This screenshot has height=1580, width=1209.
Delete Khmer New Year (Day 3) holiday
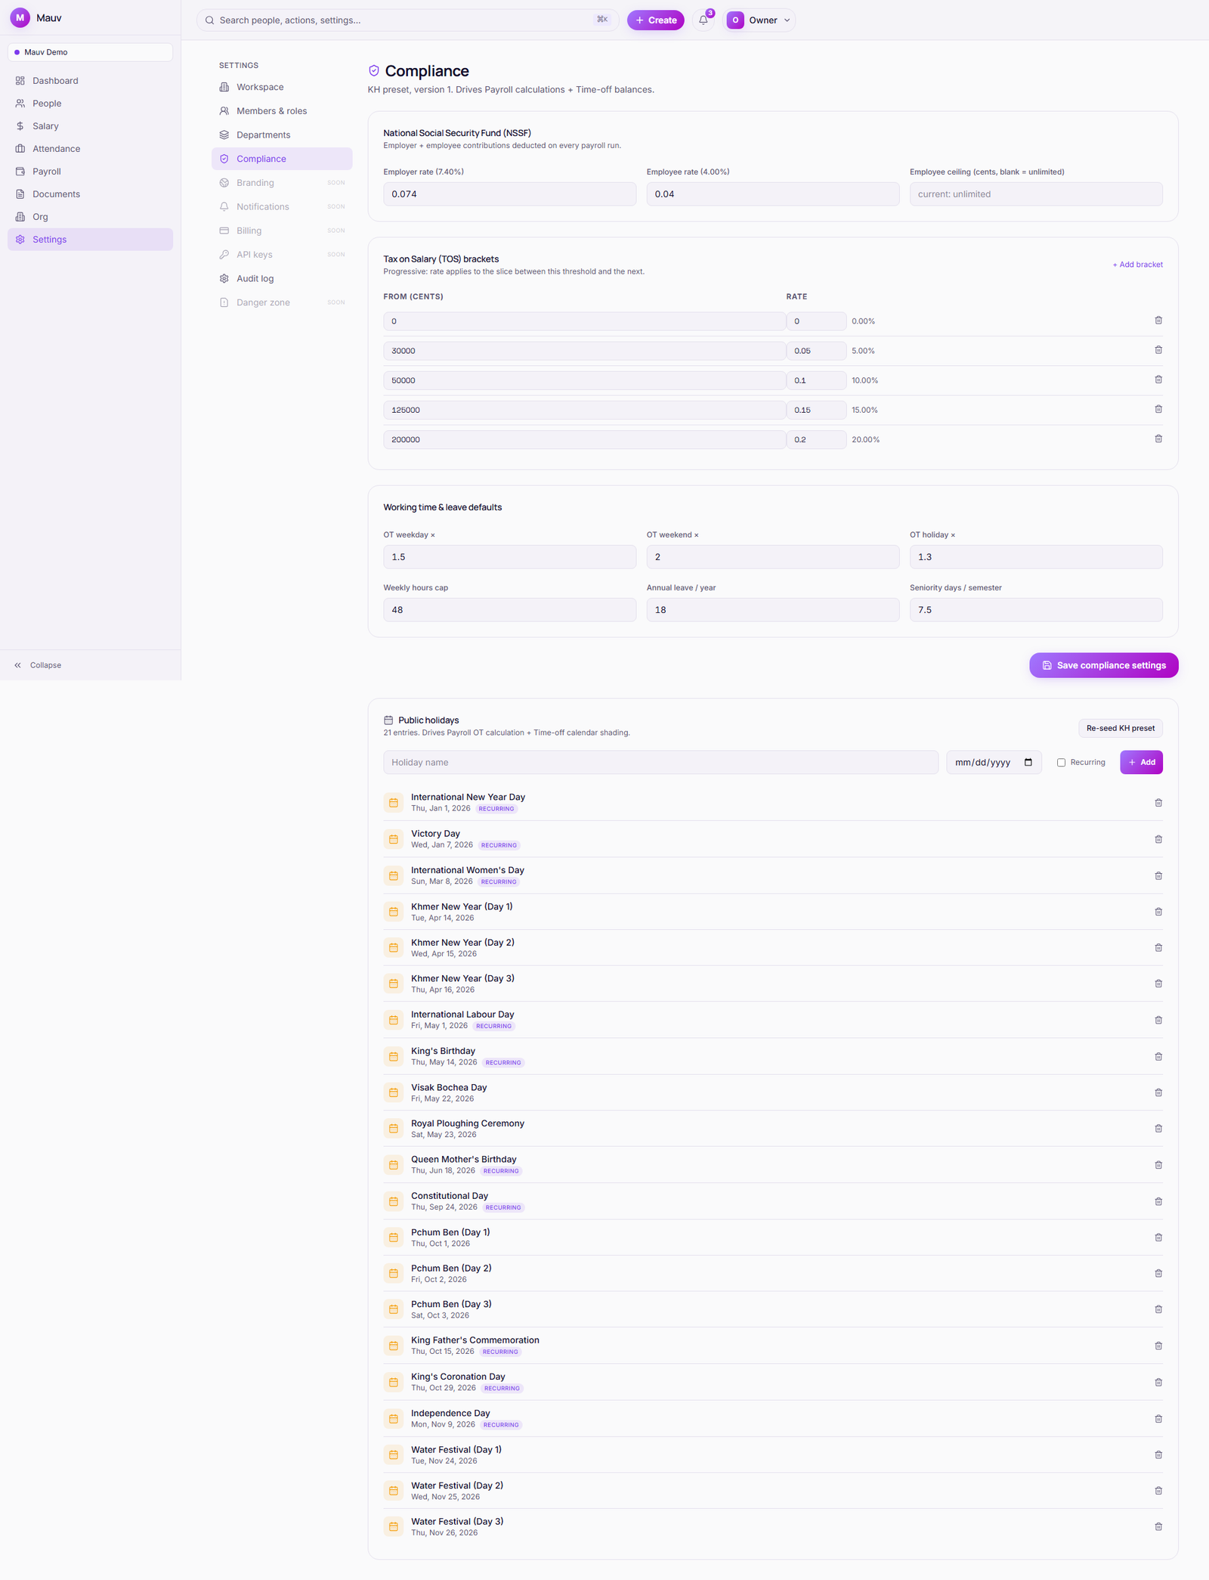click(1158, 984)
